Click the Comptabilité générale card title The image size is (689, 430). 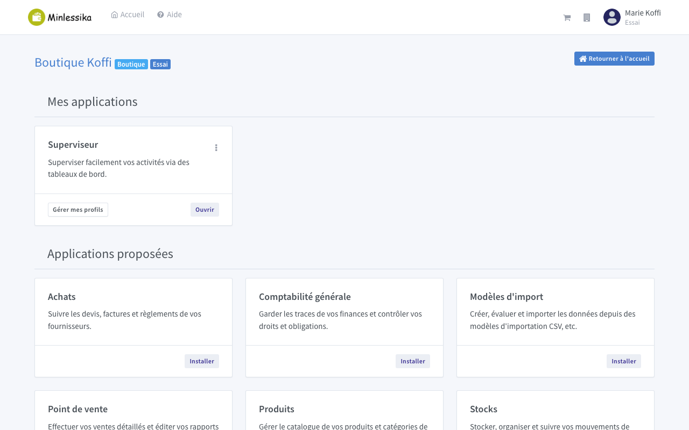(x=305, y=297)
